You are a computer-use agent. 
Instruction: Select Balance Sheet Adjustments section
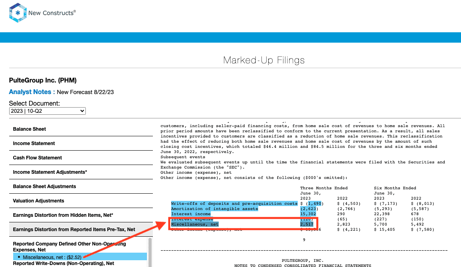(81, 187)
